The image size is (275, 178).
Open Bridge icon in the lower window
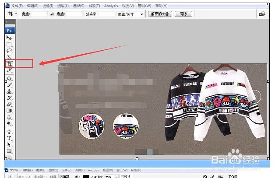pos(221,177)
